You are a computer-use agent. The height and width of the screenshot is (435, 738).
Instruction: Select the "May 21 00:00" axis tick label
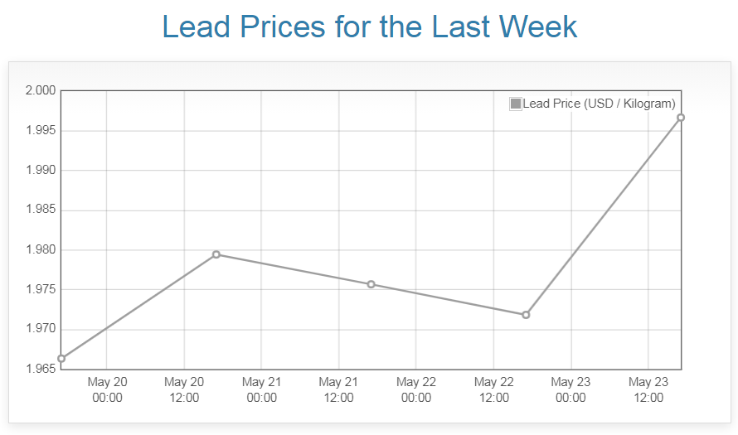pos(261,389)
